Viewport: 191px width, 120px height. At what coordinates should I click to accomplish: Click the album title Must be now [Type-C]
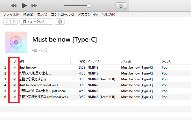point(65,39)
